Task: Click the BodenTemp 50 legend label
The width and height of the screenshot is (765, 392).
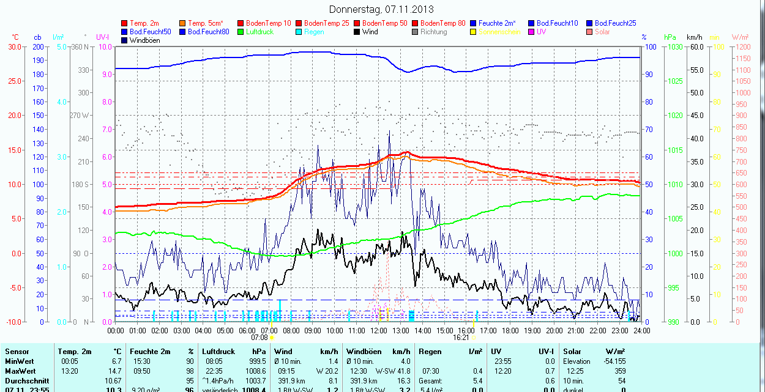Action: pyautogui.click(x=384, y=23)
